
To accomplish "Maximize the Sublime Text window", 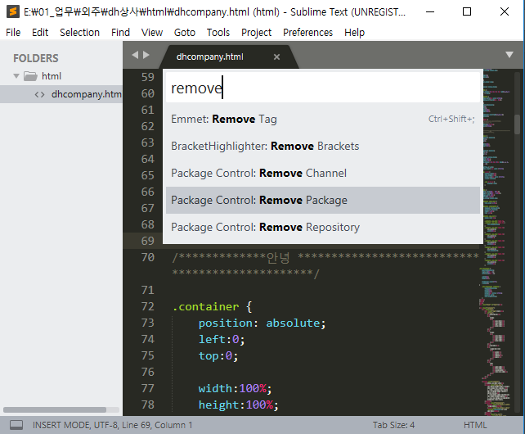I will pyautogui.click(x=467, y=11).
